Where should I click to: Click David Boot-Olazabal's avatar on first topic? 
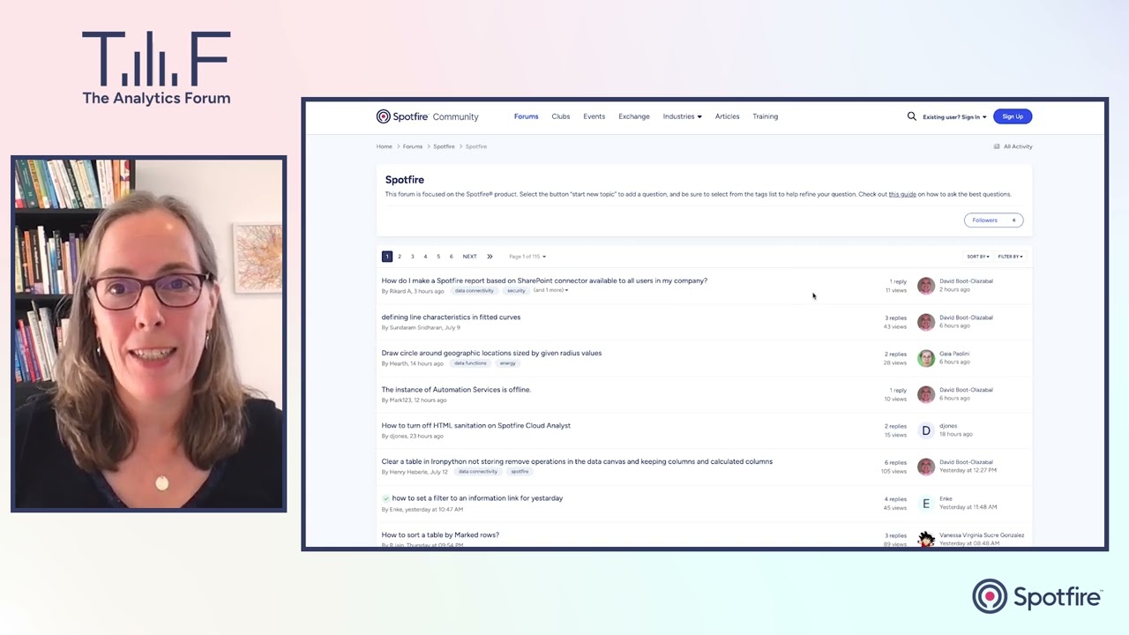925,286
